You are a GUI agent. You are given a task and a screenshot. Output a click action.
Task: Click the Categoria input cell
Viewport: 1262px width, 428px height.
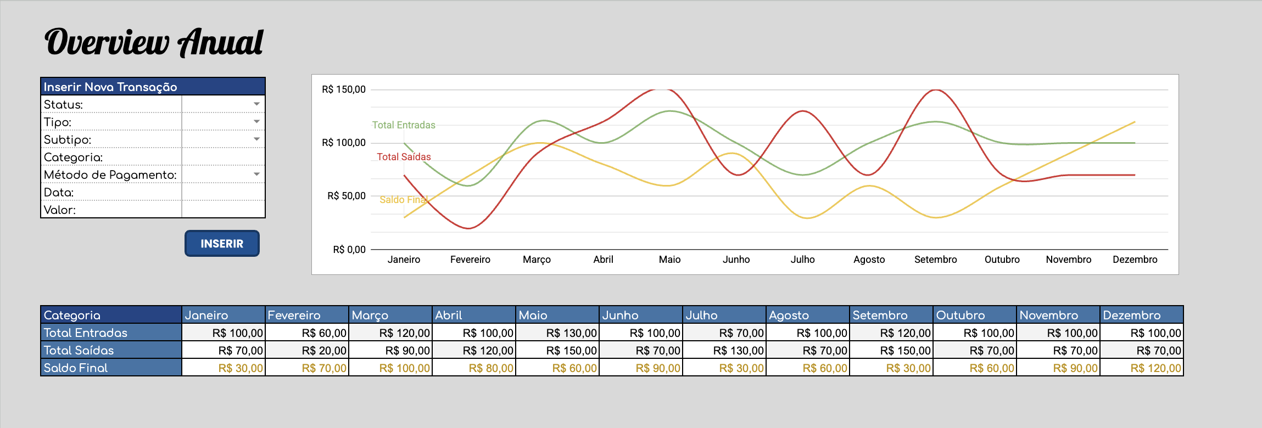[x=223, y=157]
